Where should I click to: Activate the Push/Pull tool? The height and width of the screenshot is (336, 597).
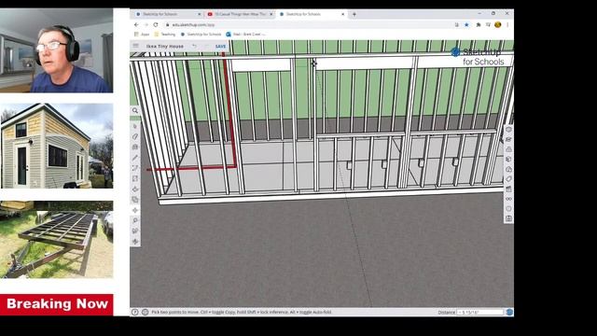tap(135, 189)
